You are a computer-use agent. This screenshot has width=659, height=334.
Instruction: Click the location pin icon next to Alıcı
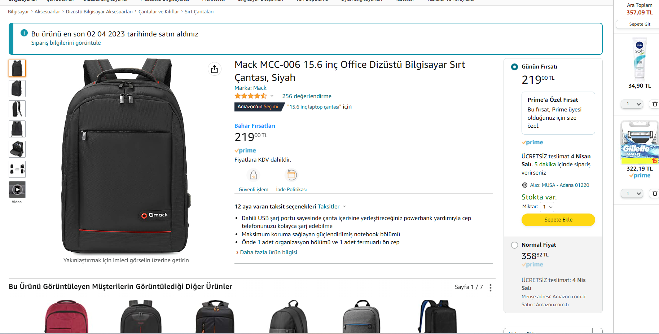point(525,185)
